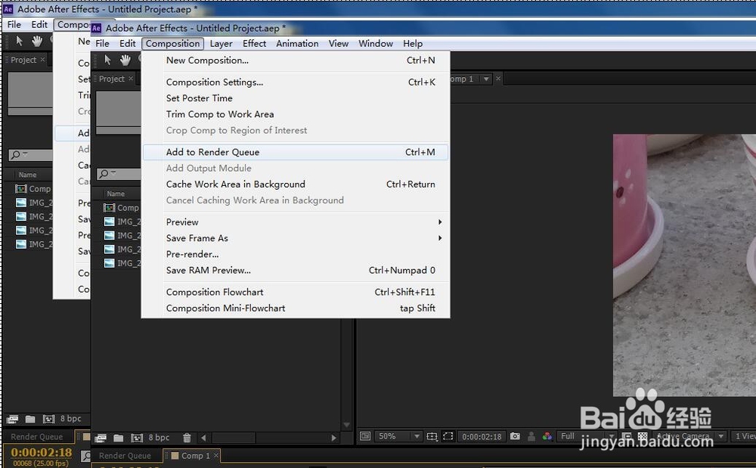Click Interpret Footage icon in front Project panel
756x468 pixels.
pos(101,438)
